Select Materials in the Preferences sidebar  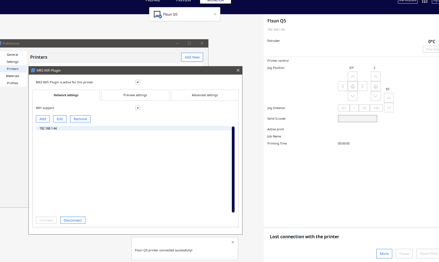pos(12,76)
